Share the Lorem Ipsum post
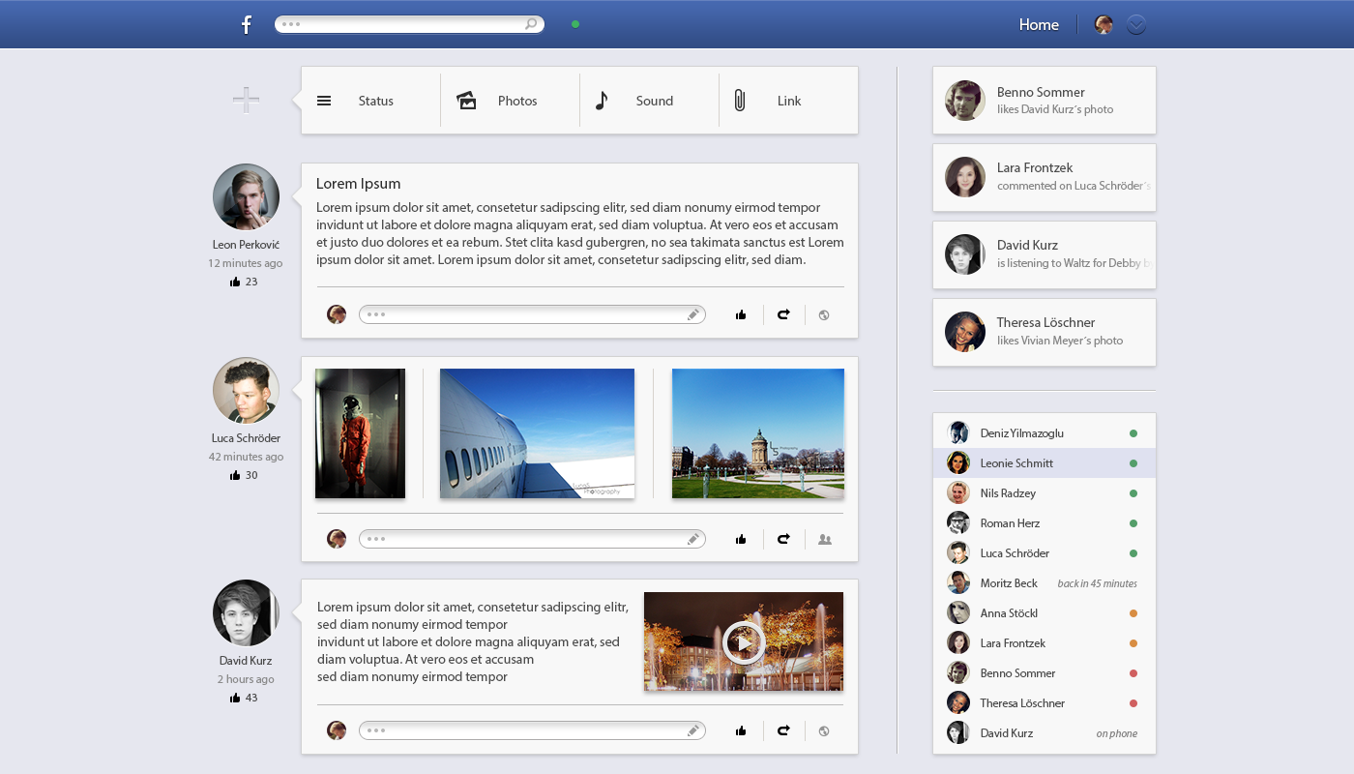The height and width of the screenshot is (774, 1354). [783, 314]
